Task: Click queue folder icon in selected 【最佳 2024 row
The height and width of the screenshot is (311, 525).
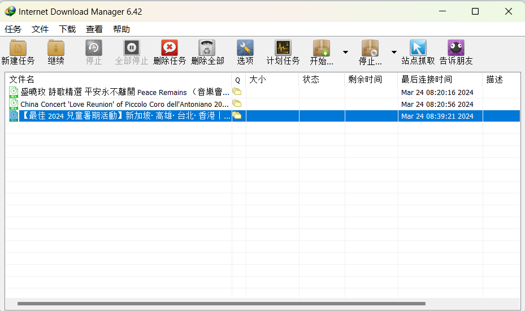Action: 237,115
